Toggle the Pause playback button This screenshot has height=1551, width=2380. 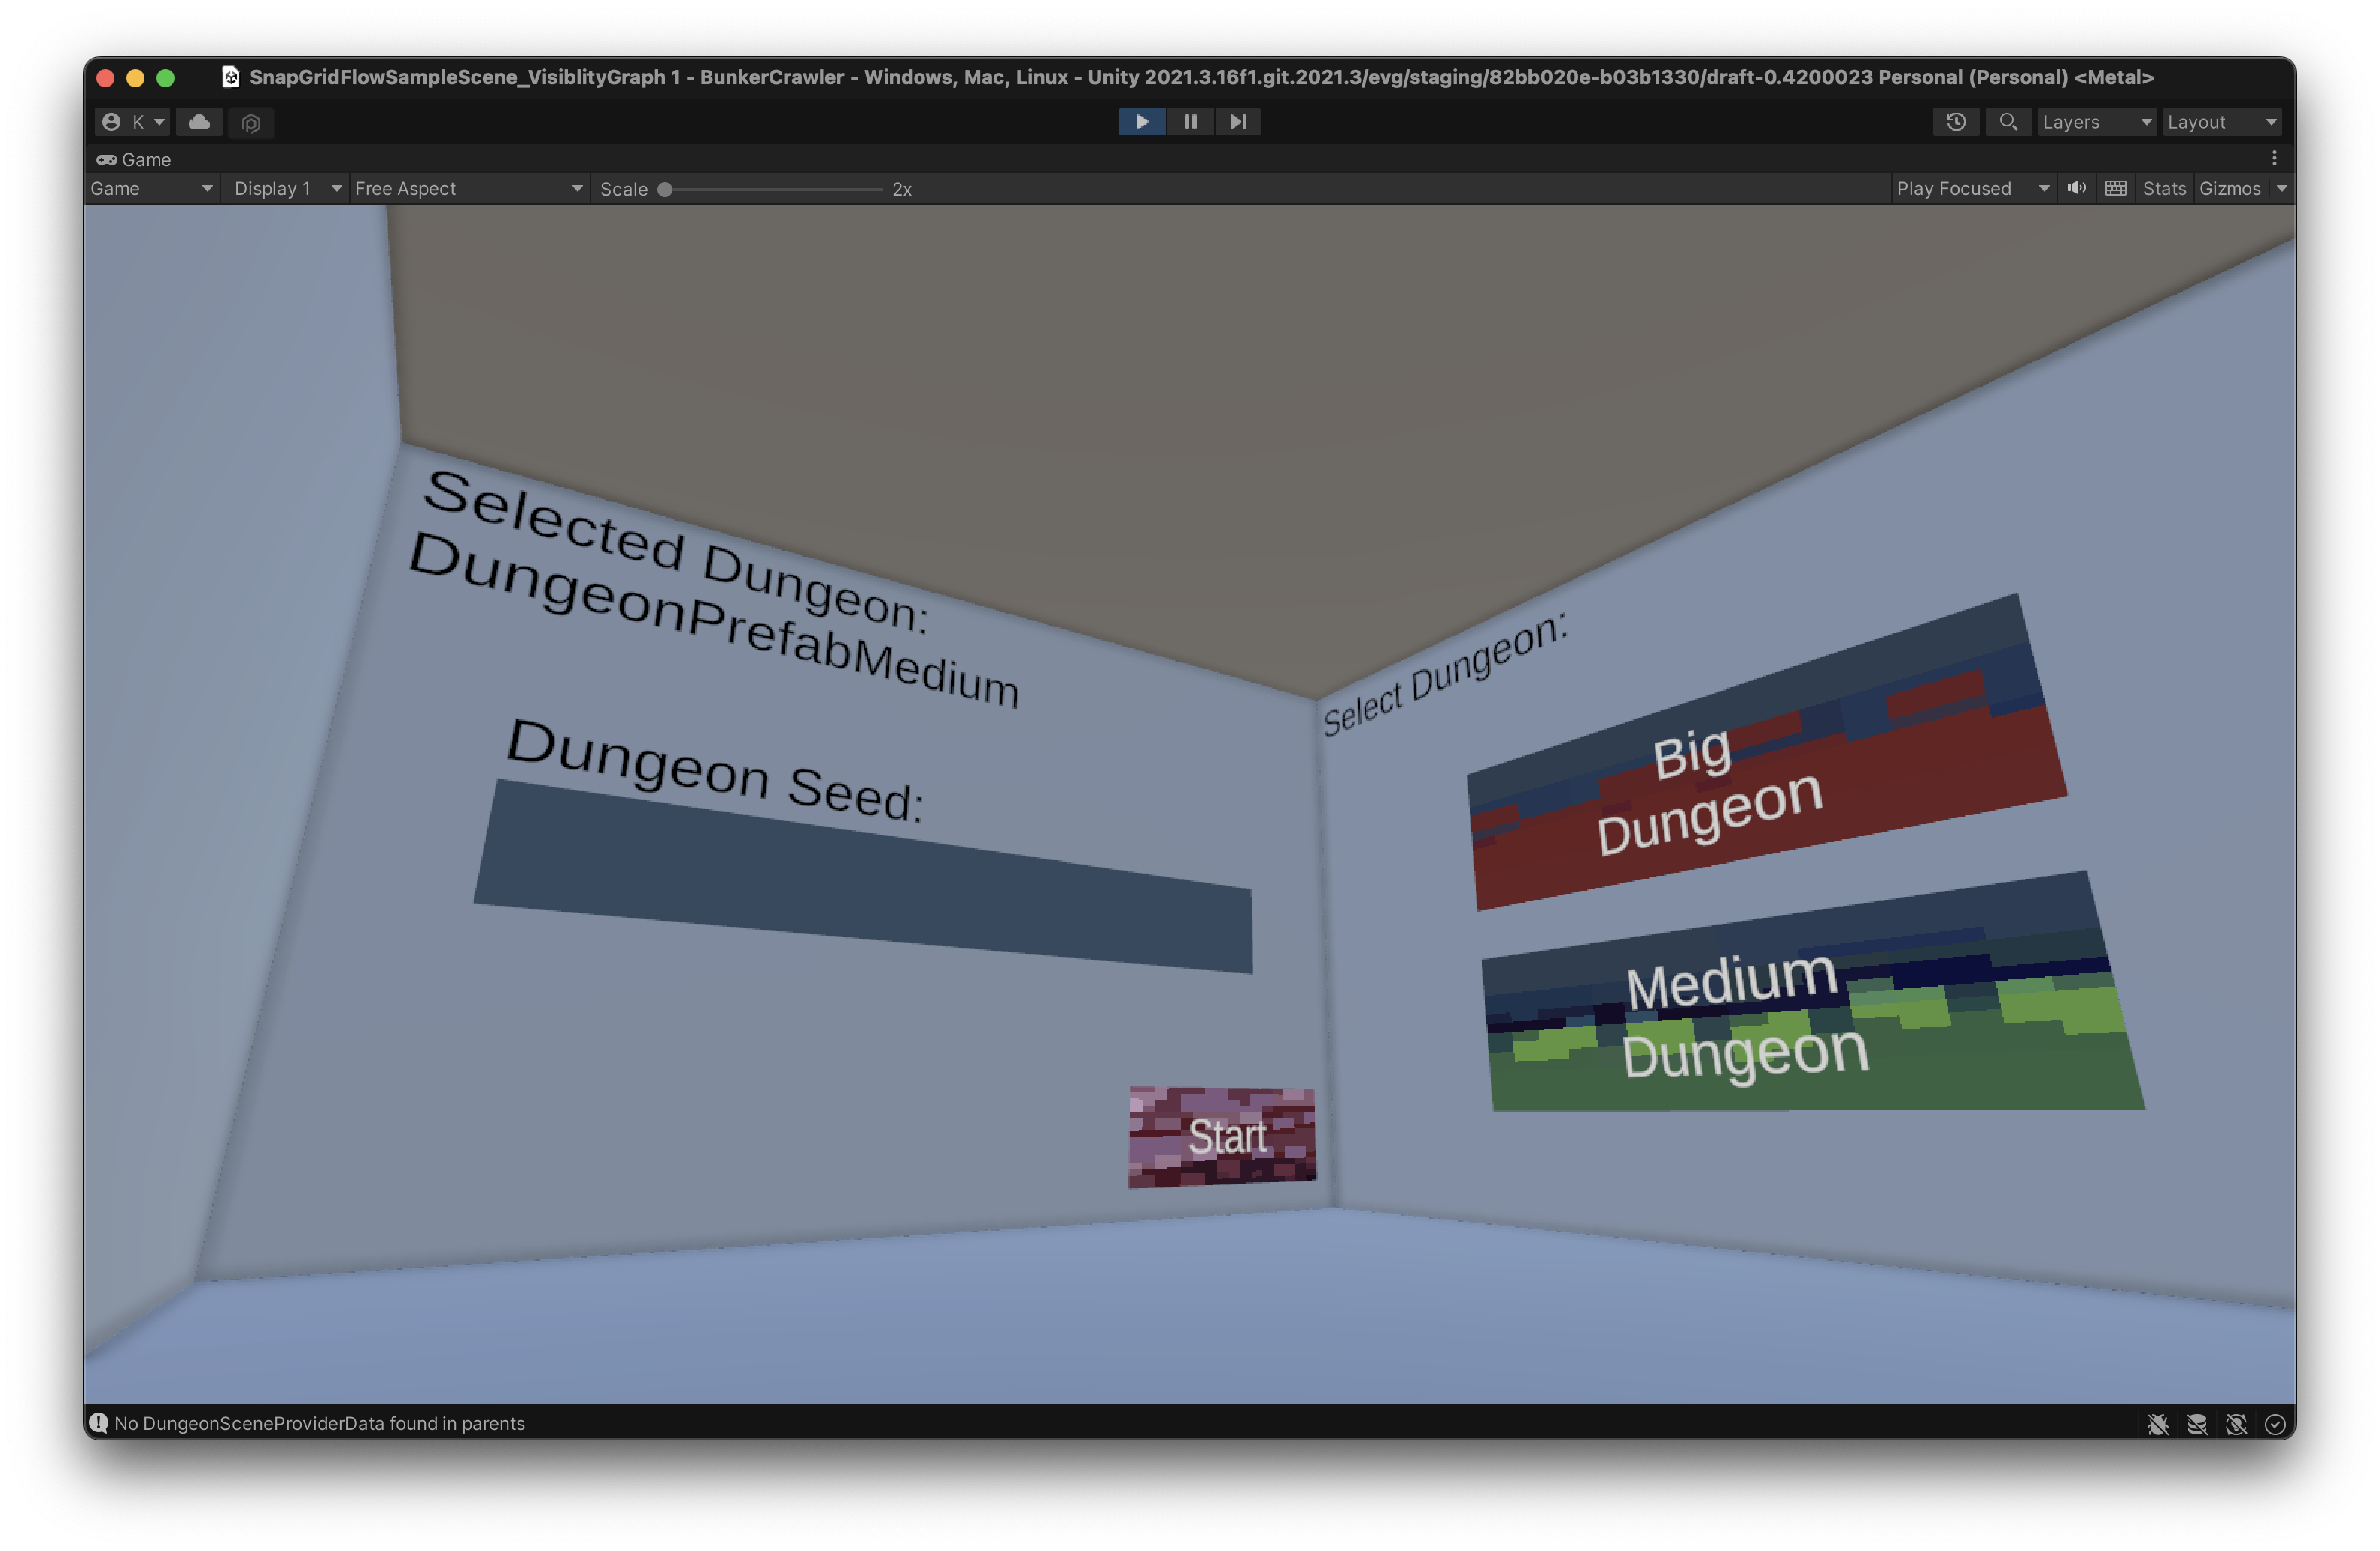click(1190, 121)
